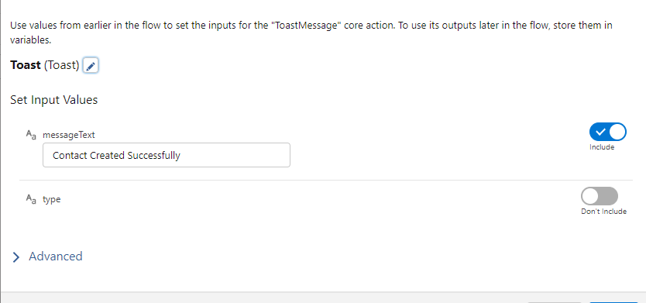Screen dimensions: 646x303
Task: Enable the type input toggle
Action: 600,196
